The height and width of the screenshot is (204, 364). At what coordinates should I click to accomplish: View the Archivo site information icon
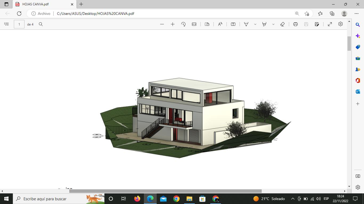point(34,14)
